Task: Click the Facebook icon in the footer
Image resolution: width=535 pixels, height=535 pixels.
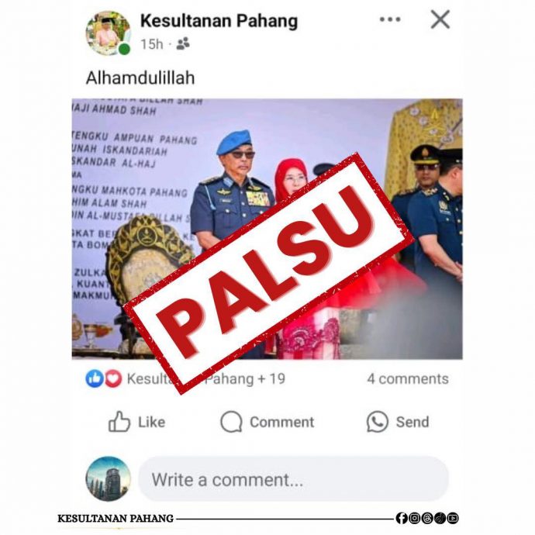Action: (x=402, y=518)
